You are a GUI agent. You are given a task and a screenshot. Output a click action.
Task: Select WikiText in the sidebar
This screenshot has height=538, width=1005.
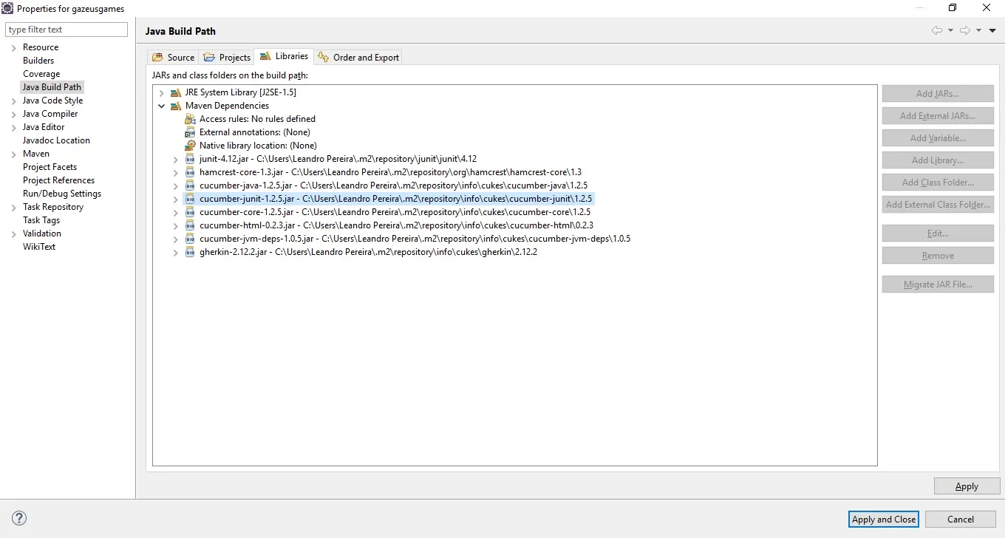coord(39,247)
